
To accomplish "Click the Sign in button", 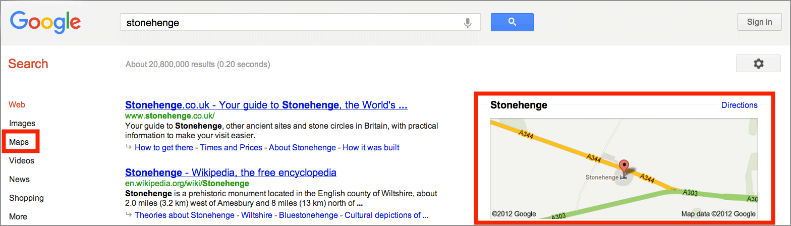I will click(x=759, y=22).
